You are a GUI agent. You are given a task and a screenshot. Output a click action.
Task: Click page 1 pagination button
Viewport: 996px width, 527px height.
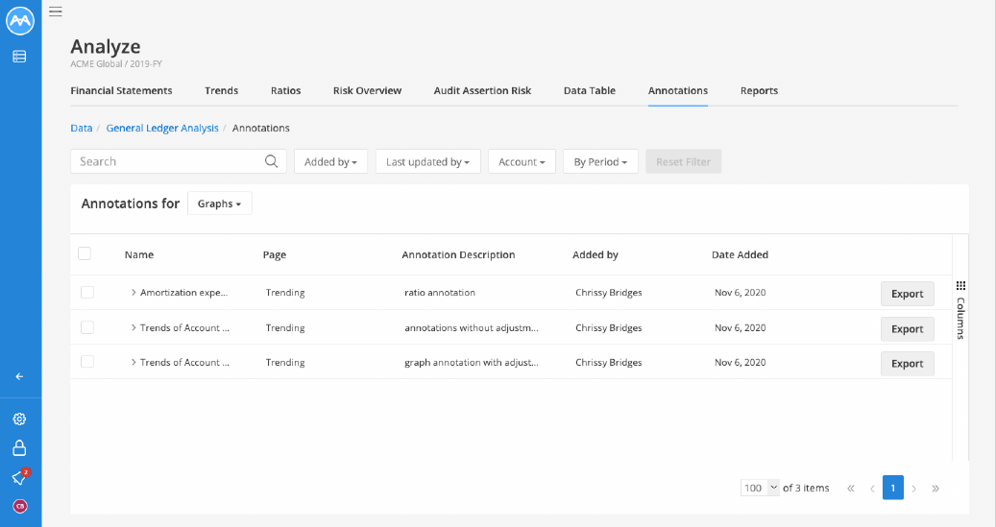[893, 488]
